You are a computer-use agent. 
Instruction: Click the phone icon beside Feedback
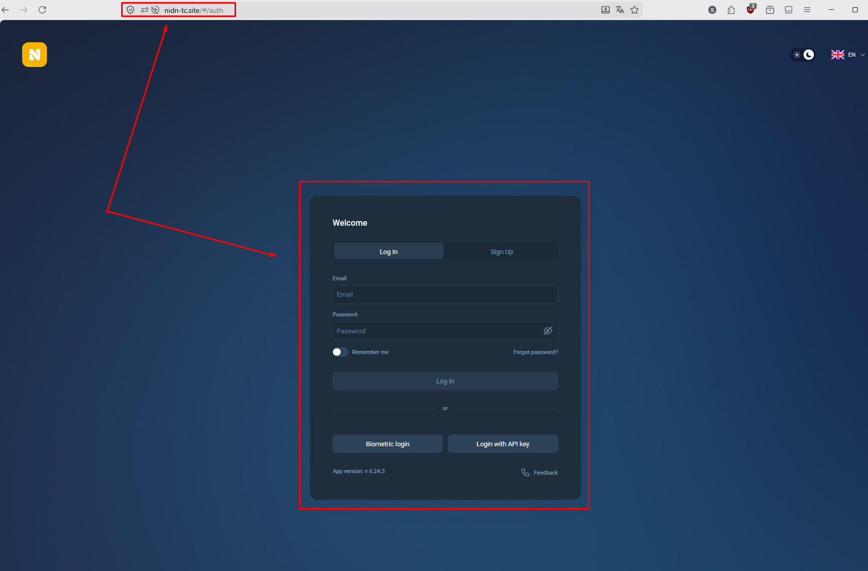click(525, 473)
